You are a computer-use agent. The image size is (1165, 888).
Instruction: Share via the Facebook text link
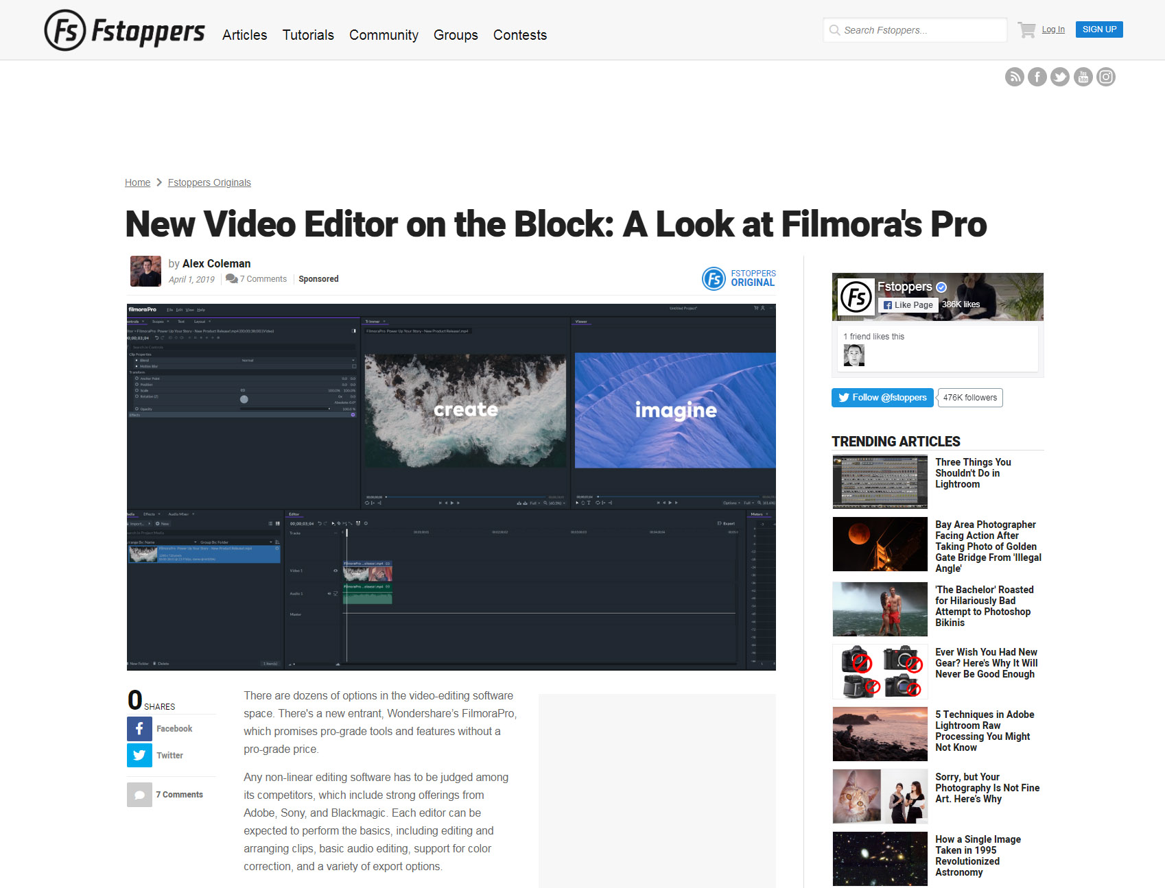point(174,729)
